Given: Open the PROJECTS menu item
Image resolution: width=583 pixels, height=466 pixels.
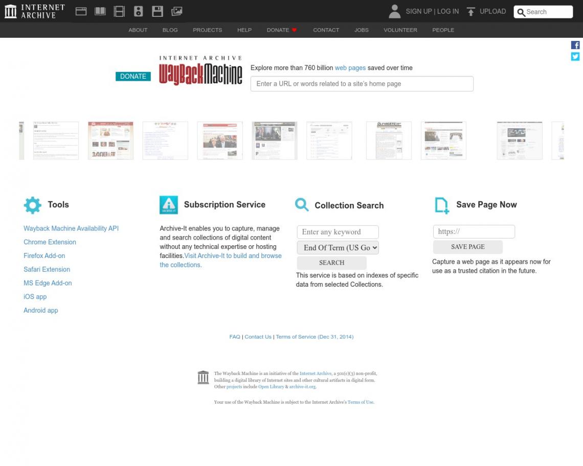Looking at the screenshot, I should [207, 30].
